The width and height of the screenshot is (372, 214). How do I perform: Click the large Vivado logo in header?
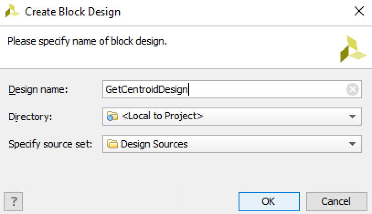[x=353, y=49]
